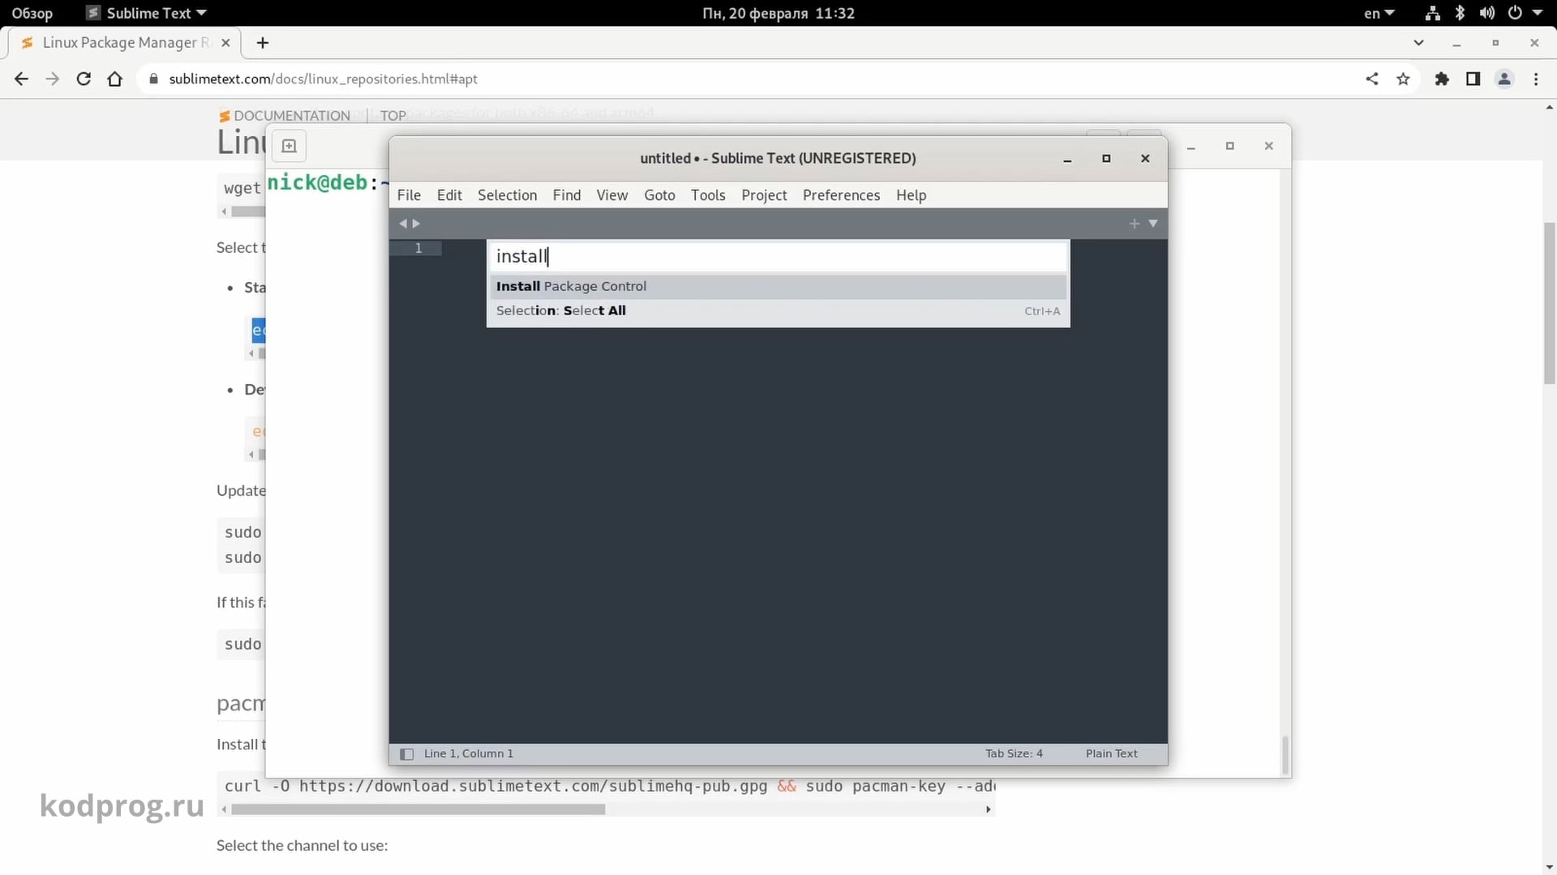Open the browser extensions puzzle icon

[1442, 79]
